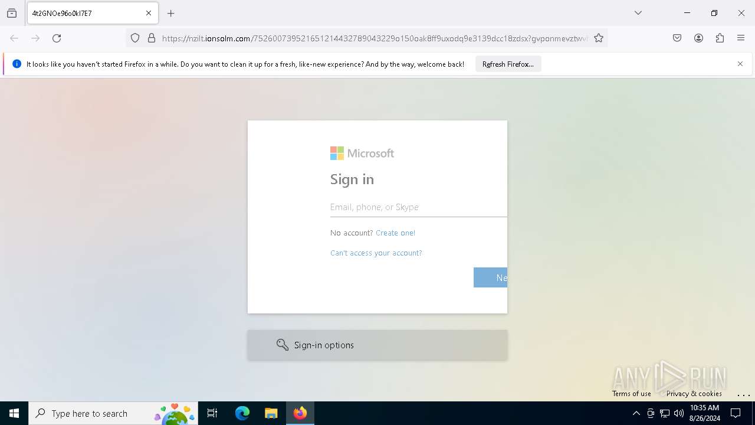Screen dimensions: 755x425
Task: Minimize the Firefox window
Action: coord(687,13)
